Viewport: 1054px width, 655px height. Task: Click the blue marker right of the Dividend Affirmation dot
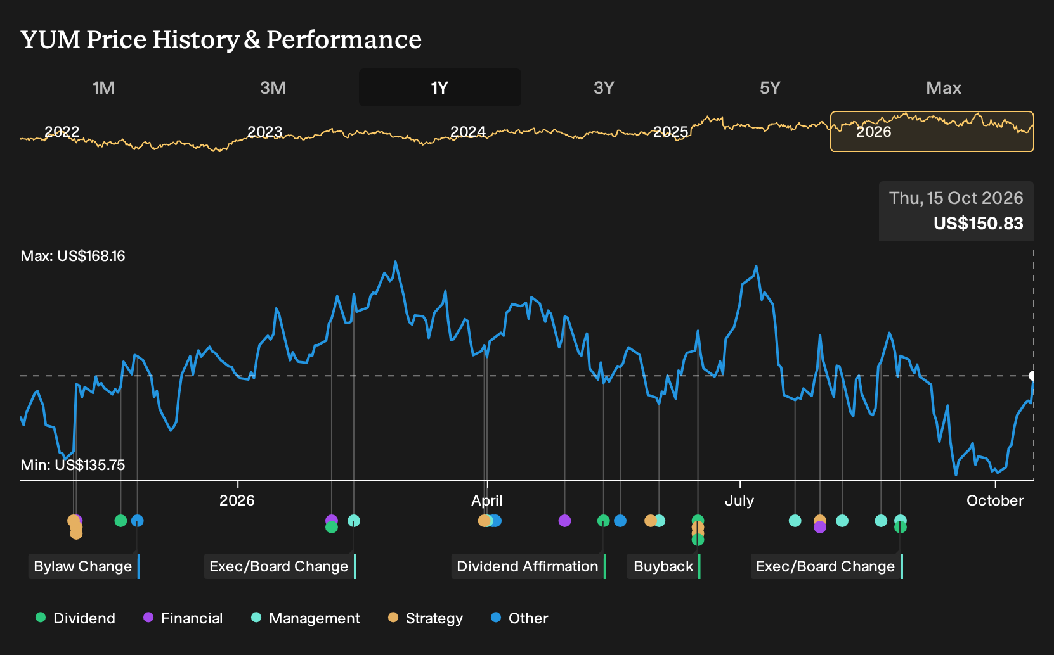pos(620,521)
